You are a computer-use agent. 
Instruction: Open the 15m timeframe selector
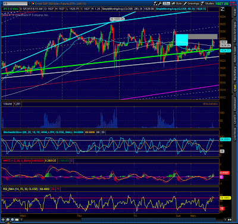[x=167, y=4]
